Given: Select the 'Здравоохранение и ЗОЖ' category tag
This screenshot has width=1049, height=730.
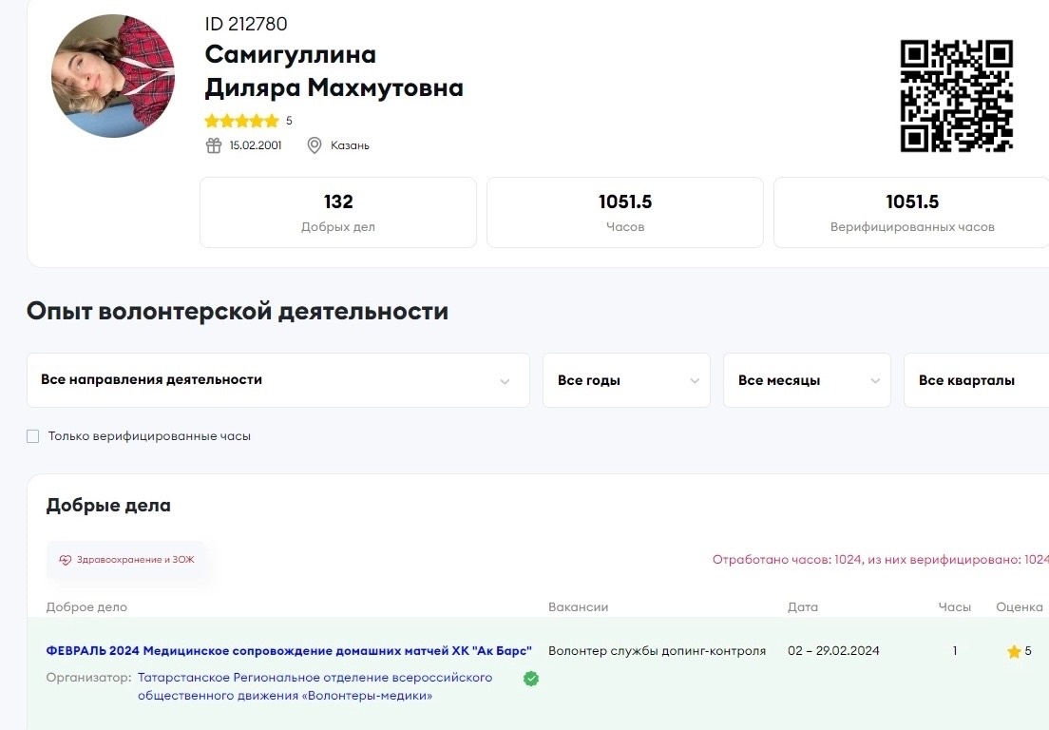Looking at the screenshot, I should [x=126, y=560].
